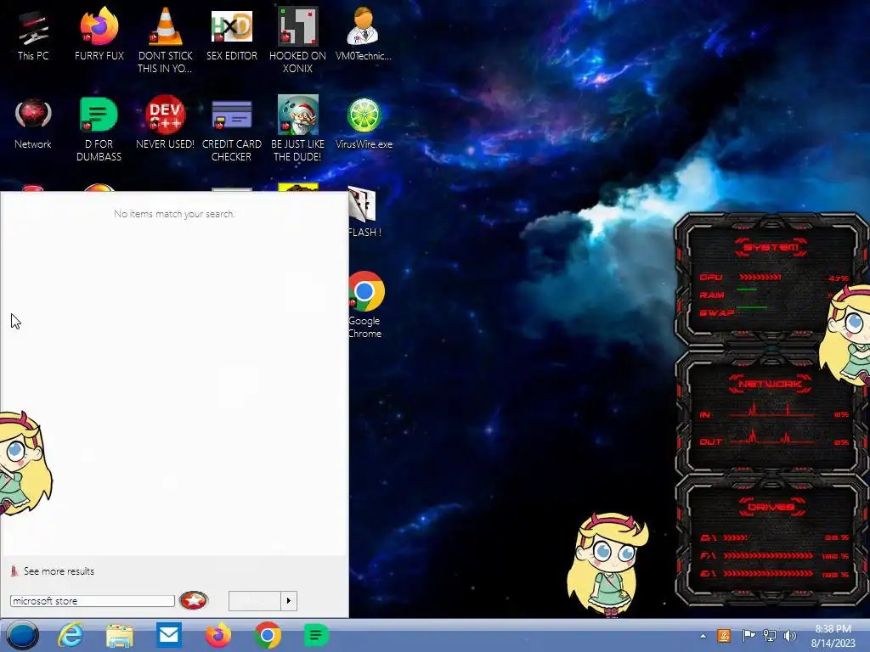Expand the shutdown options arrow
This screenshot has height=652, width=870.
click(289, 601)
